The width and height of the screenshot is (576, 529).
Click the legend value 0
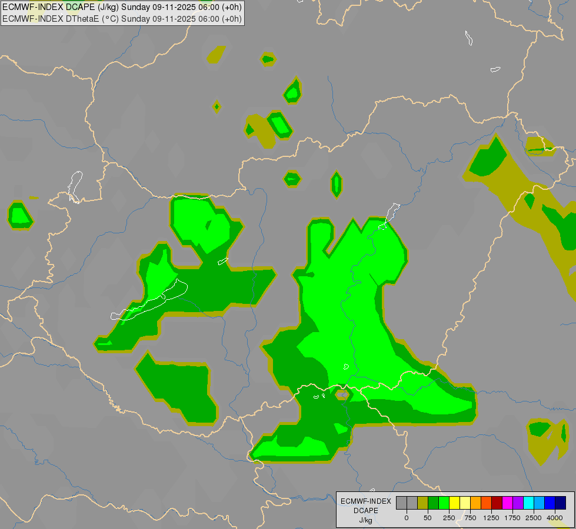407,518
